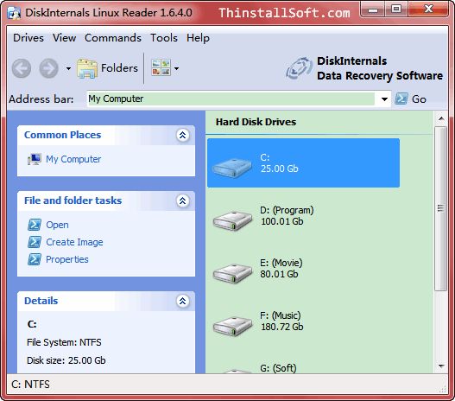Open the Drives menu
The image size is (455, 401).
(28, 38)
